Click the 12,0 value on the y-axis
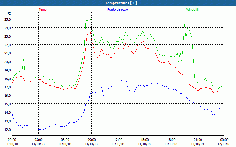 [8, 129]
